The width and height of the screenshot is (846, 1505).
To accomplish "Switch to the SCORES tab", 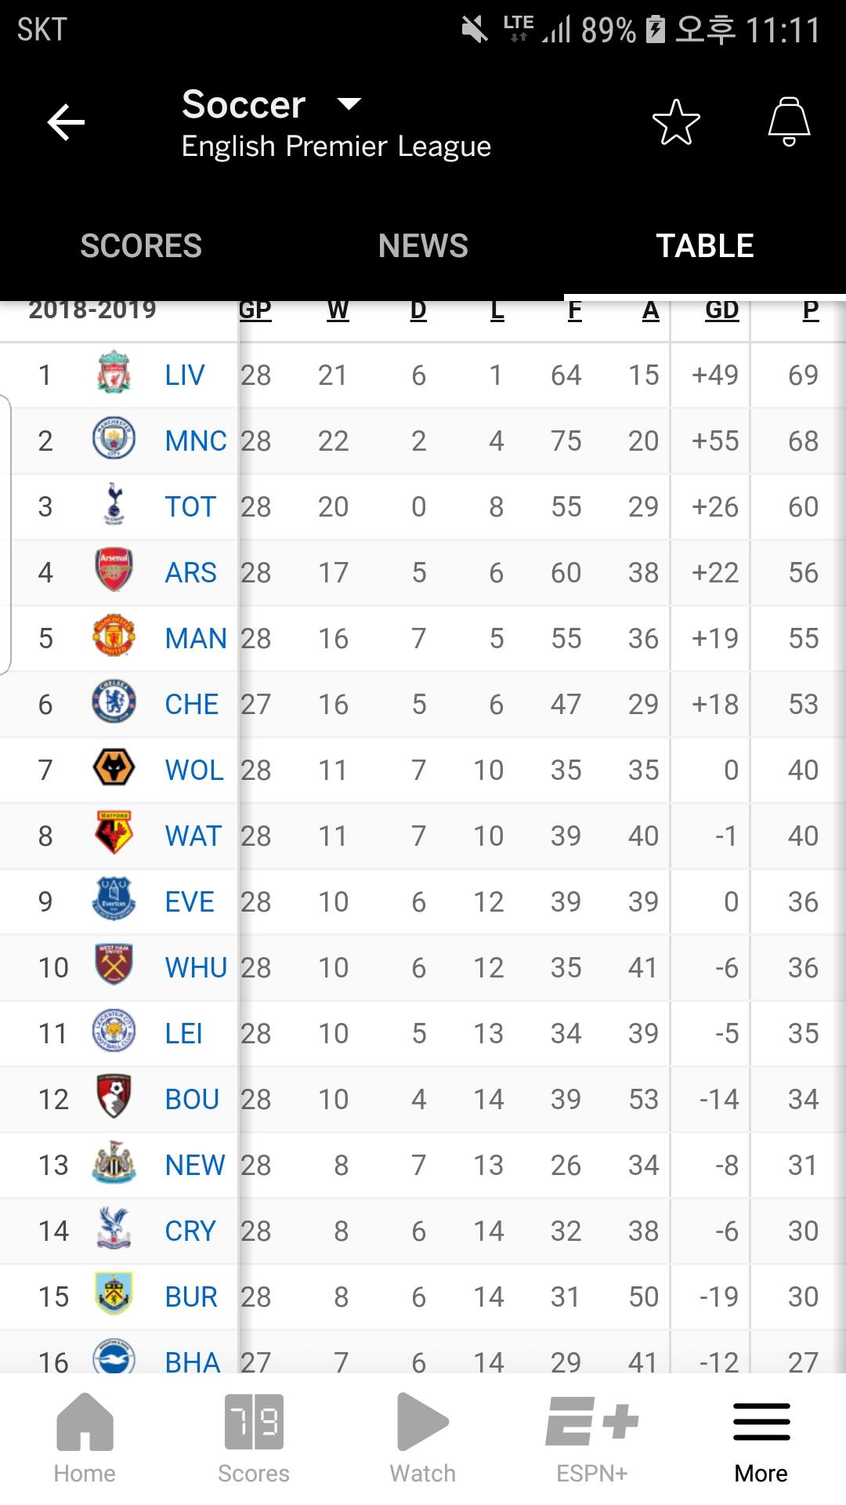I will click(141, 246).
